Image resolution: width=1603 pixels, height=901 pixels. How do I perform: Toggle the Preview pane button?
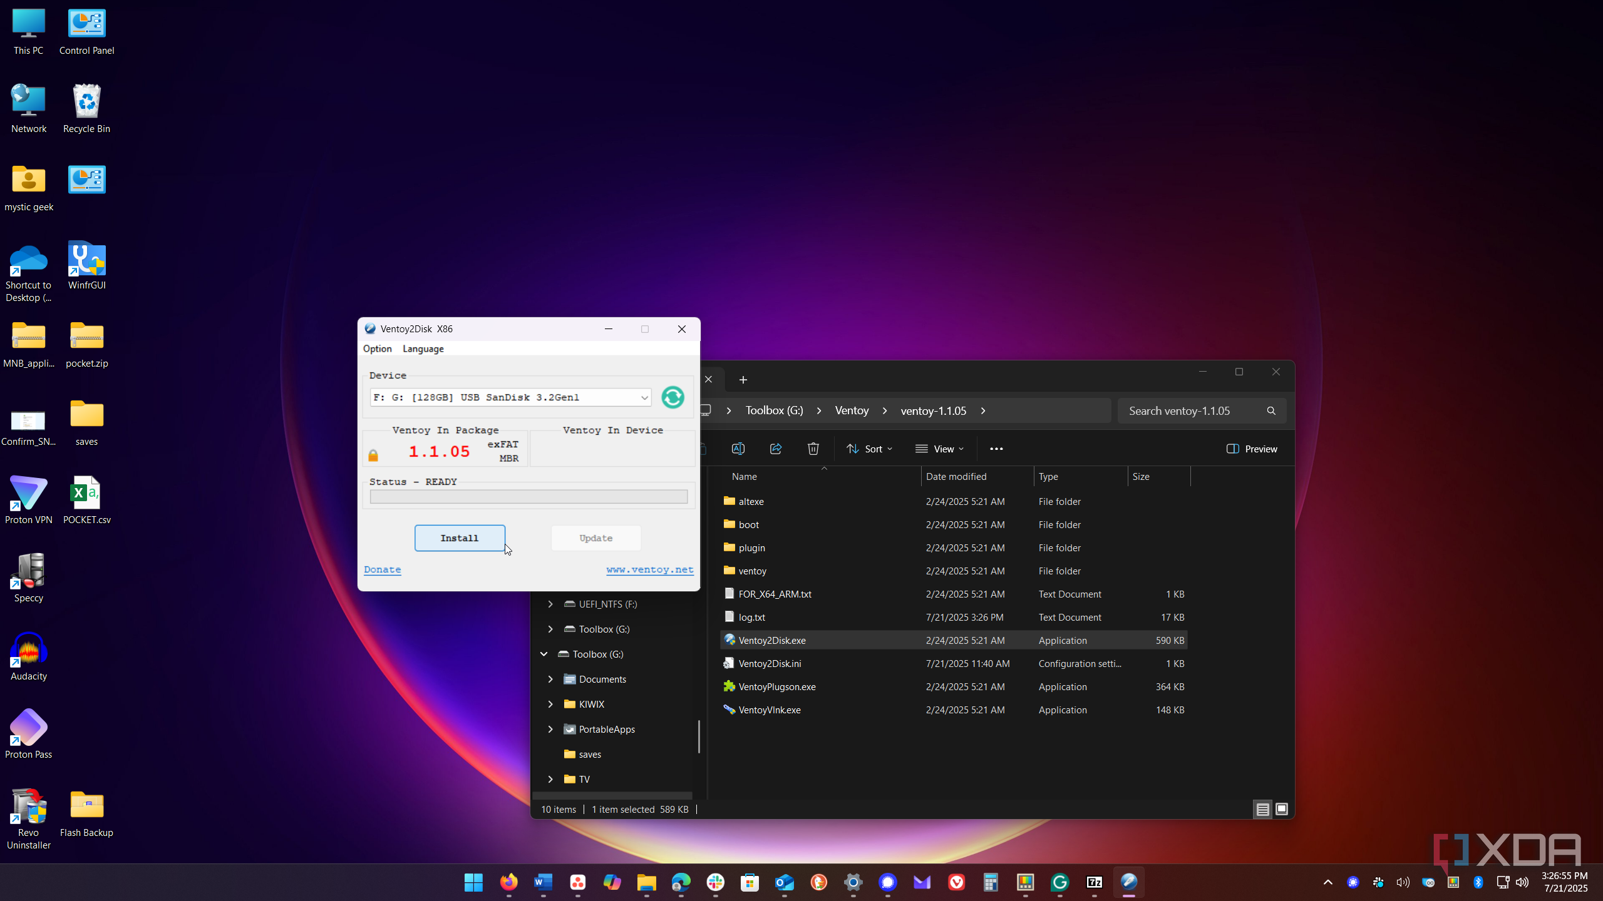(x=1252, y=449)
